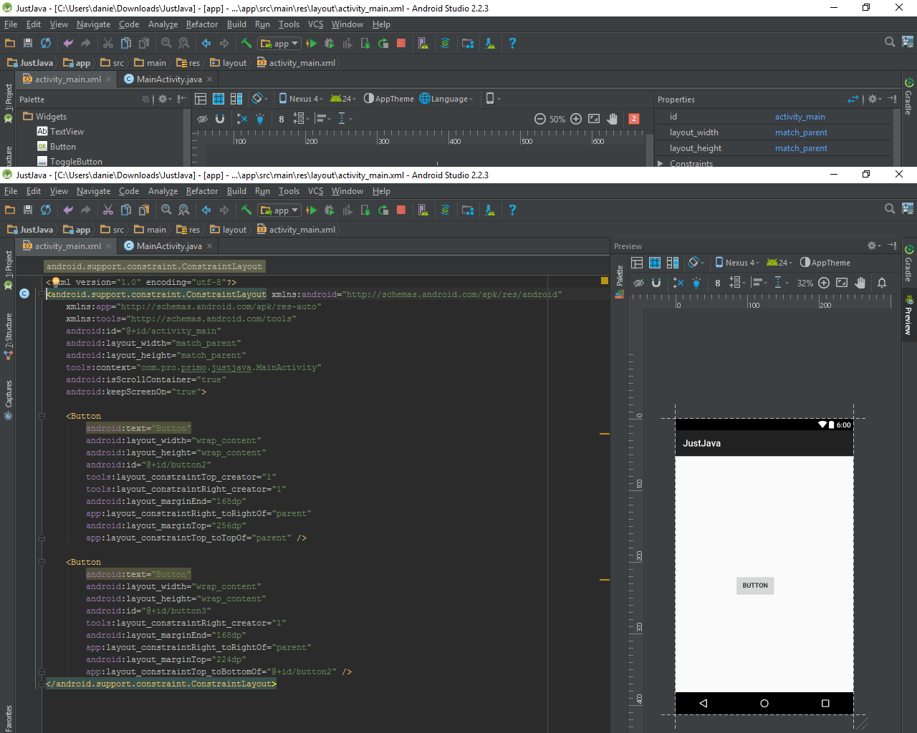Open Refactor menu in lower window
The height and width of the screenshot is (733, 917).
(x=202, y=191)
